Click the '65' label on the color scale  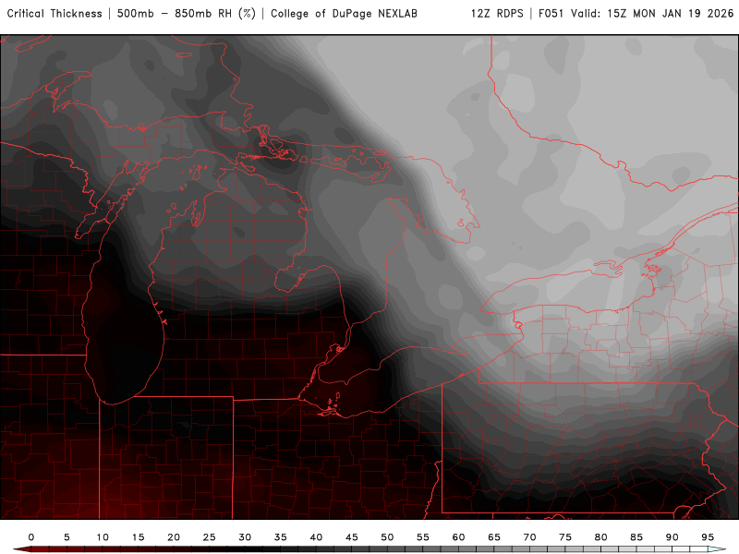point(494,537)
